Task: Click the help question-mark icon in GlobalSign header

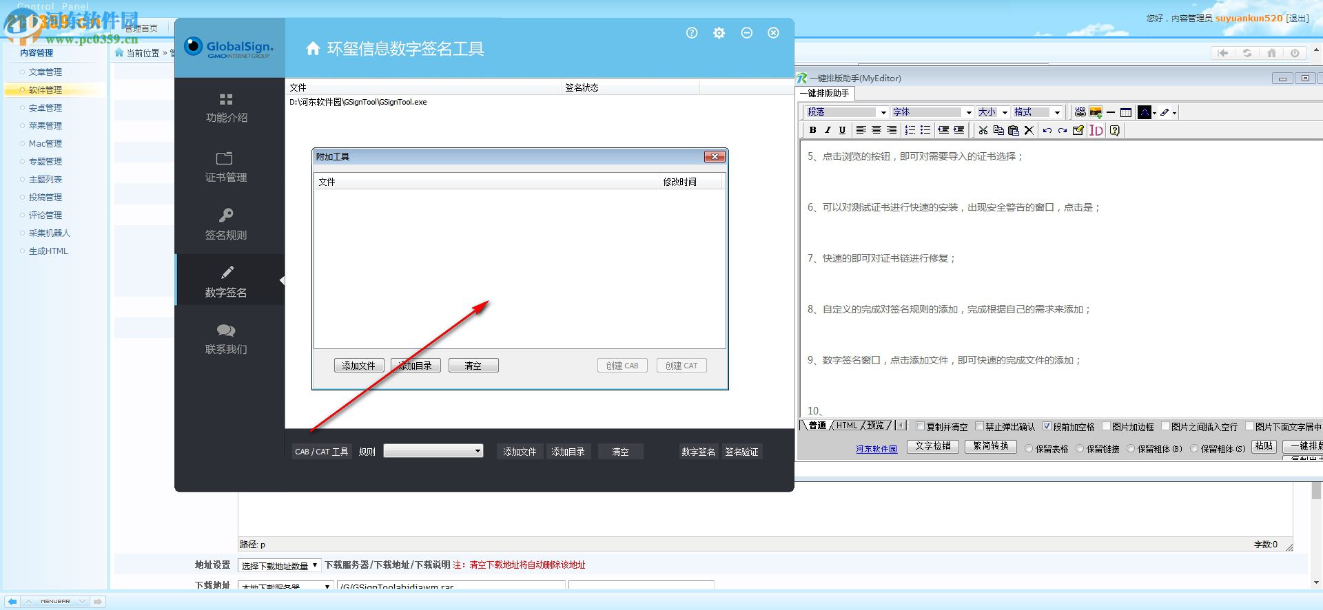Action: click(692, 33)
